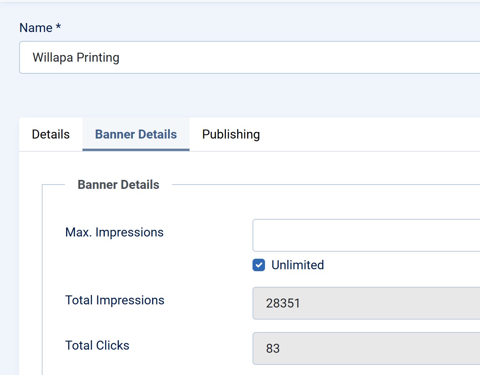Click the 28351 impressions value
Image resolution: width=480 pixels, height=375 pixels.
283,303
